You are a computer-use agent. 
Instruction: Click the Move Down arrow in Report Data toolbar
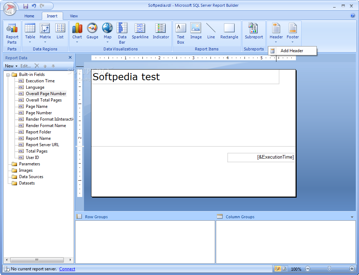point(53,66)
